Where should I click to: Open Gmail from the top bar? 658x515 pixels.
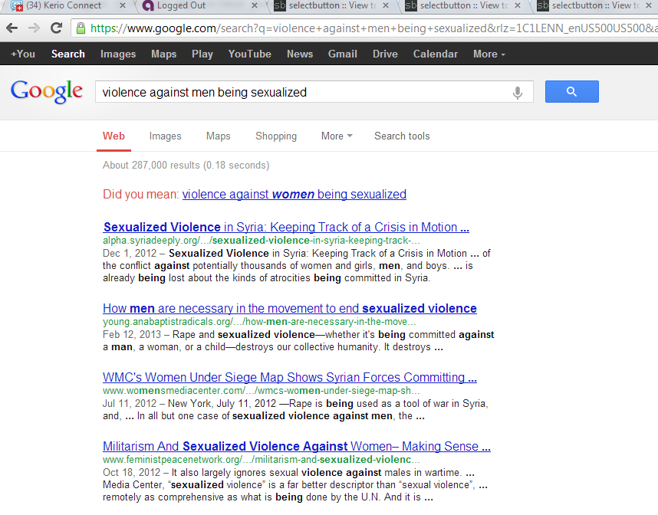click(x=343, y=54)
